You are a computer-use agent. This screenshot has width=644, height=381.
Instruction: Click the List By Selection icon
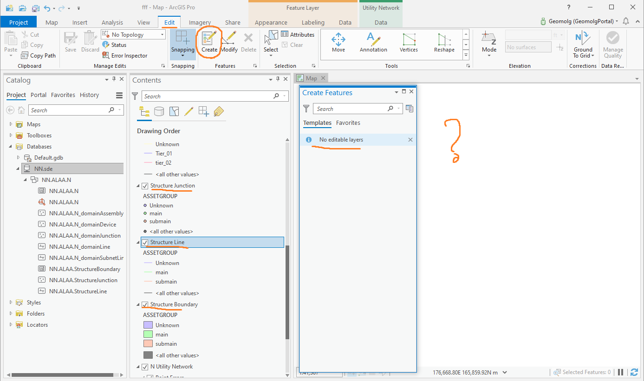click(x=174, y=111)
